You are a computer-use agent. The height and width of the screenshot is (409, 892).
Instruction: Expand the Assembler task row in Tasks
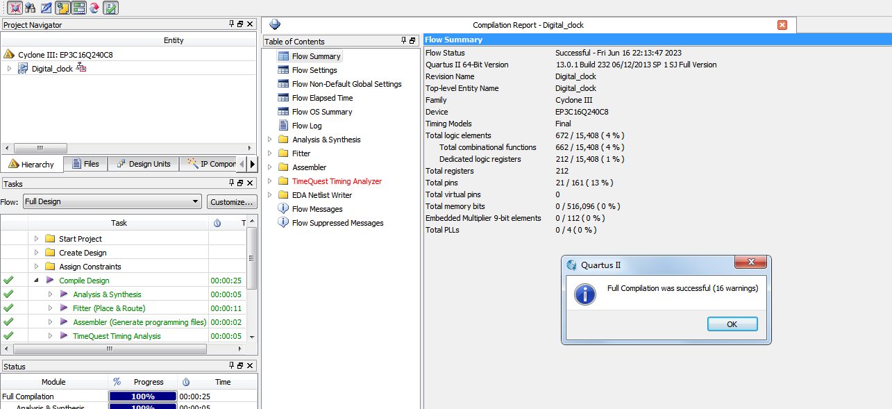[x=51, y=322]
